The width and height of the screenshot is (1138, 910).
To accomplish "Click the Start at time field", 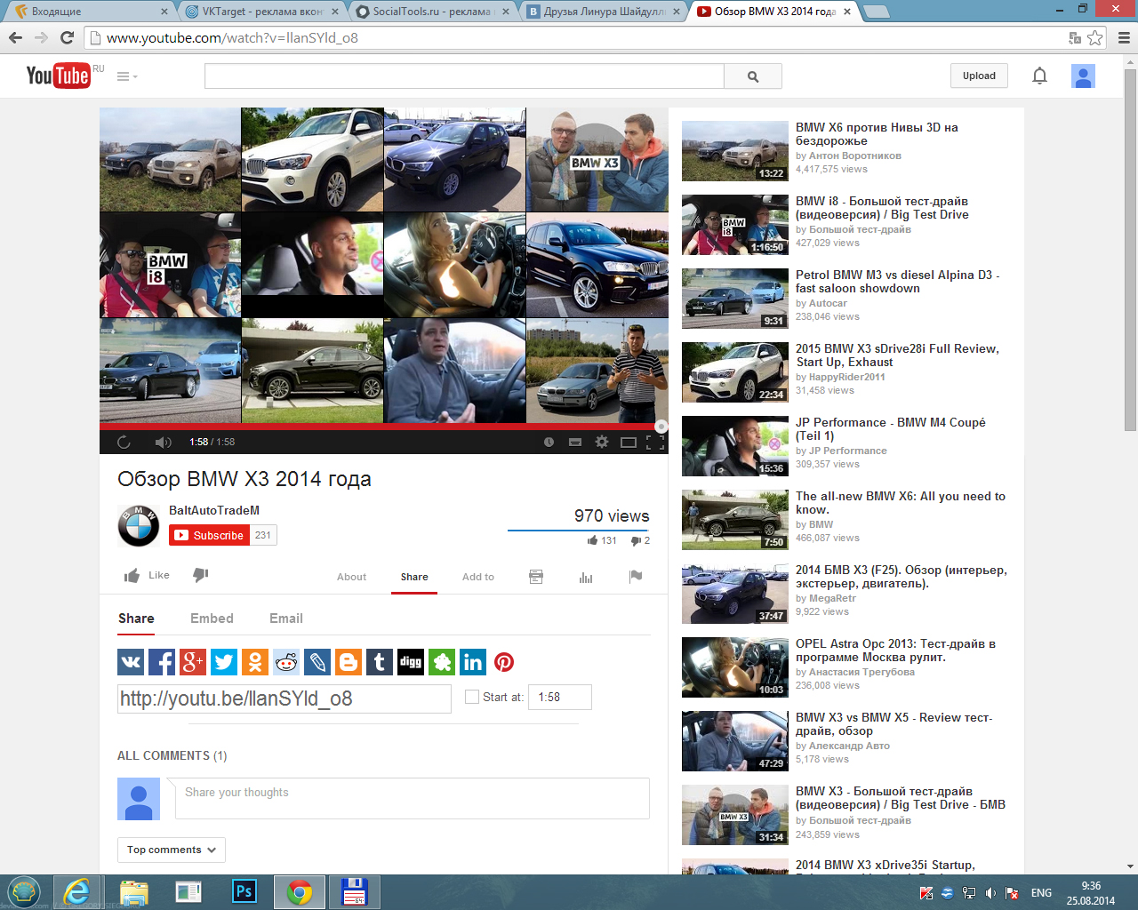I will [560, 697].
